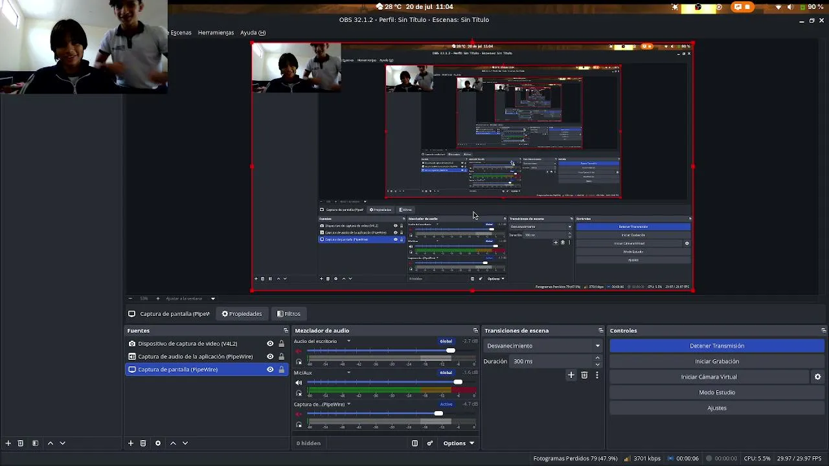Viewport: 829px width, 466px height.
Task: Open virtual camera settings gear icon
Action: (x=817, y=377)
